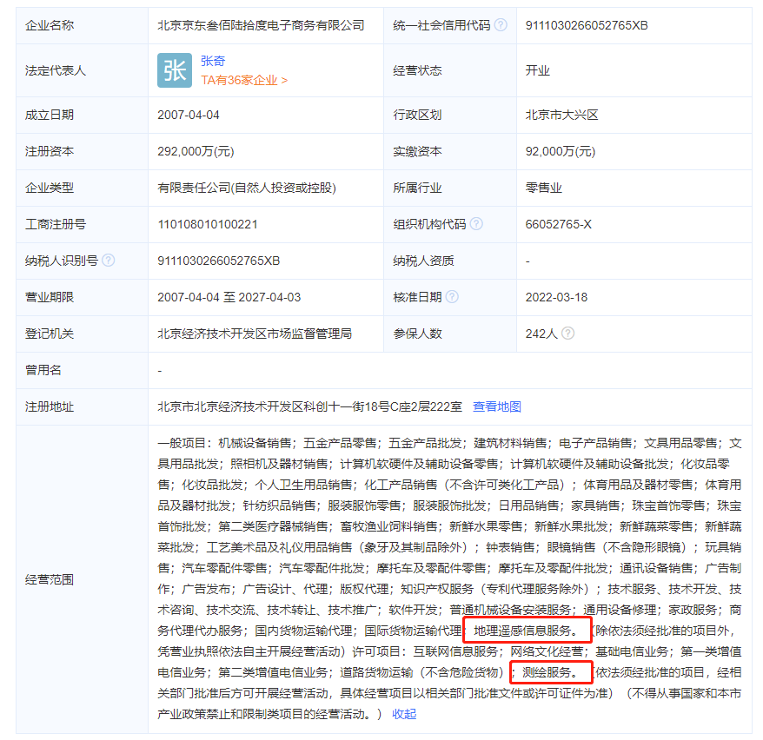Open help icon beside 纳税人识别号
This screenshot has width=763, height=740.
[x=109, y=260]
